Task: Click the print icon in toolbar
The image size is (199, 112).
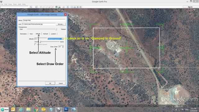Action: coord(75,7)
